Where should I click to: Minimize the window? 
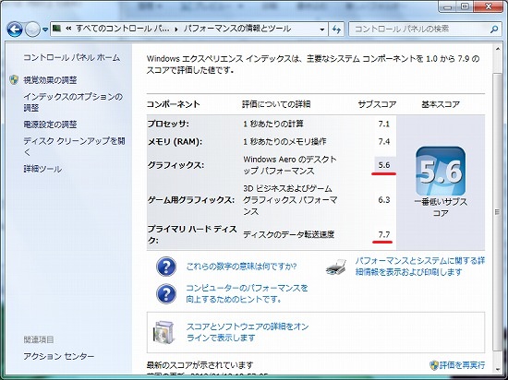pyautogui.click(x=447, y=6)
